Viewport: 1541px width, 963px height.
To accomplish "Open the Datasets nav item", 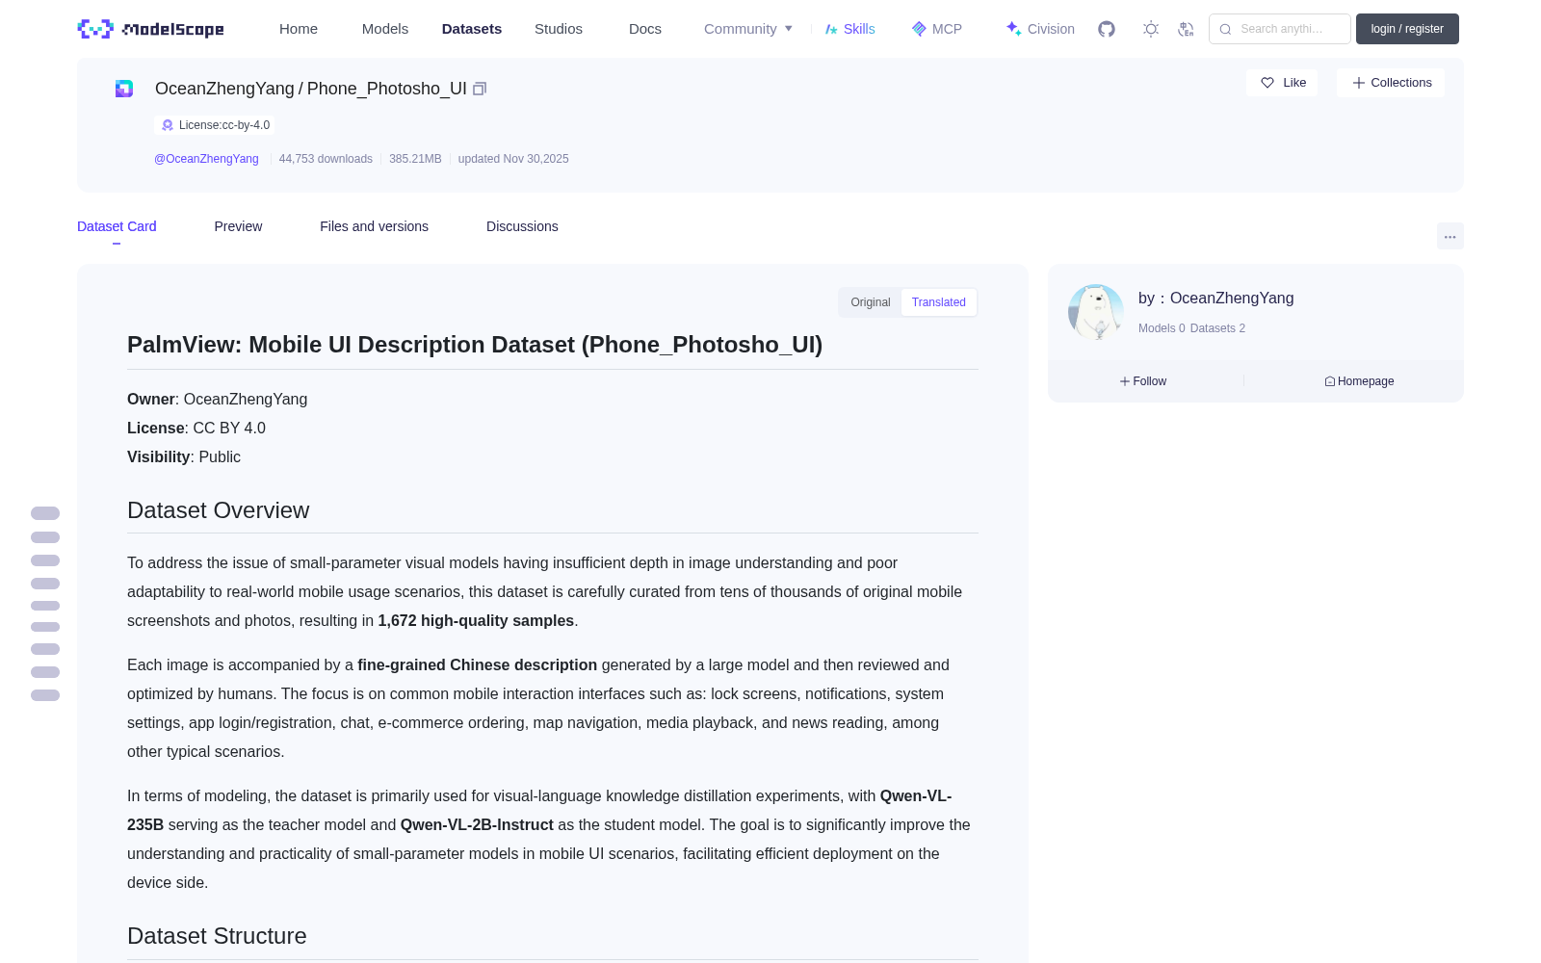I will tap(472, 29).
